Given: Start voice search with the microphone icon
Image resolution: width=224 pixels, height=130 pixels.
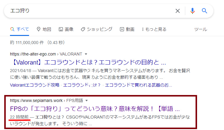Looking at the screenshot, I should click(x=193, y=11).
